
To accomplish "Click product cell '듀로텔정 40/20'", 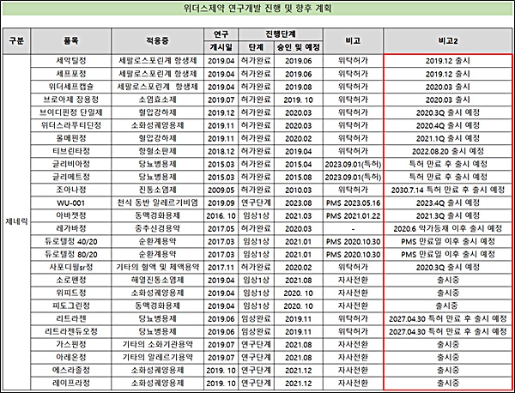I will click(x=71, y=242).
